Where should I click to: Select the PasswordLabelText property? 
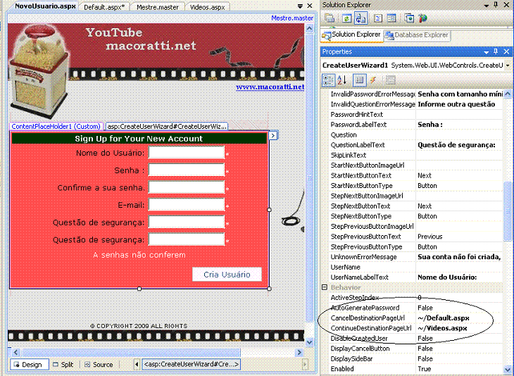pos(358,125)
